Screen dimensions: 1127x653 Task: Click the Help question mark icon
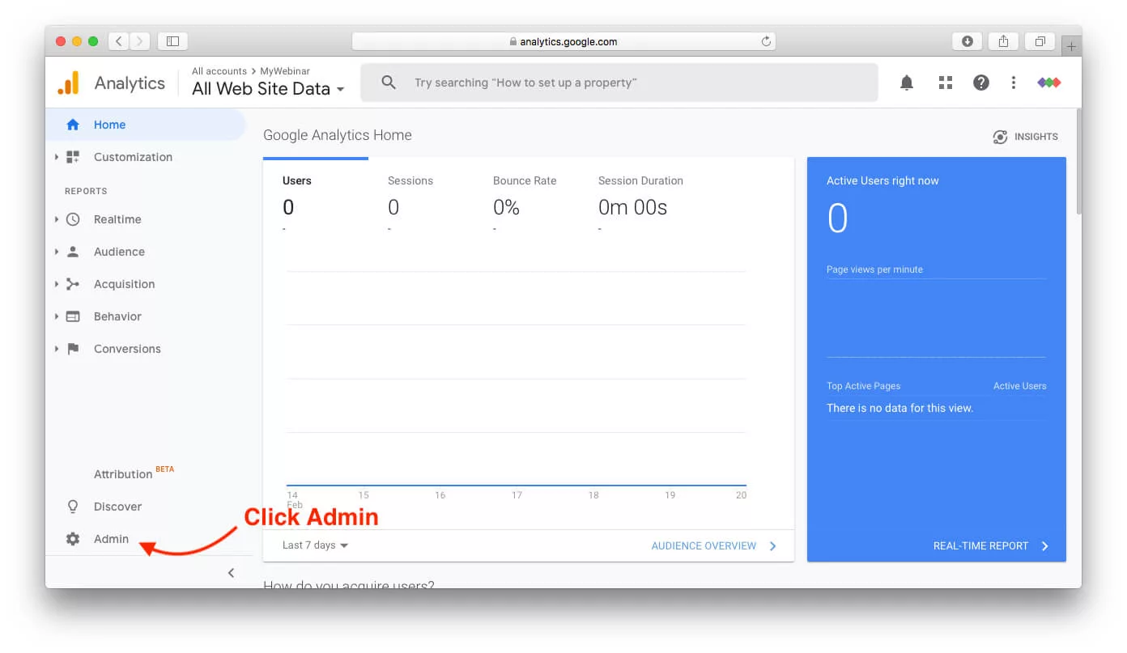(x=980, y=82)
